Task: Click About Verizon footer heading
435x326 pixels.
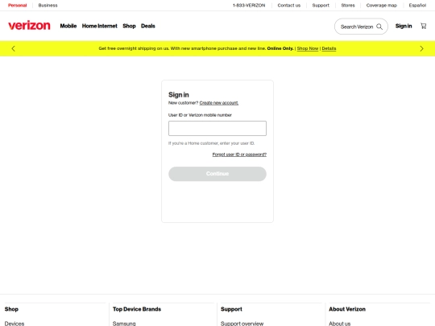Action: coord(347,309)
